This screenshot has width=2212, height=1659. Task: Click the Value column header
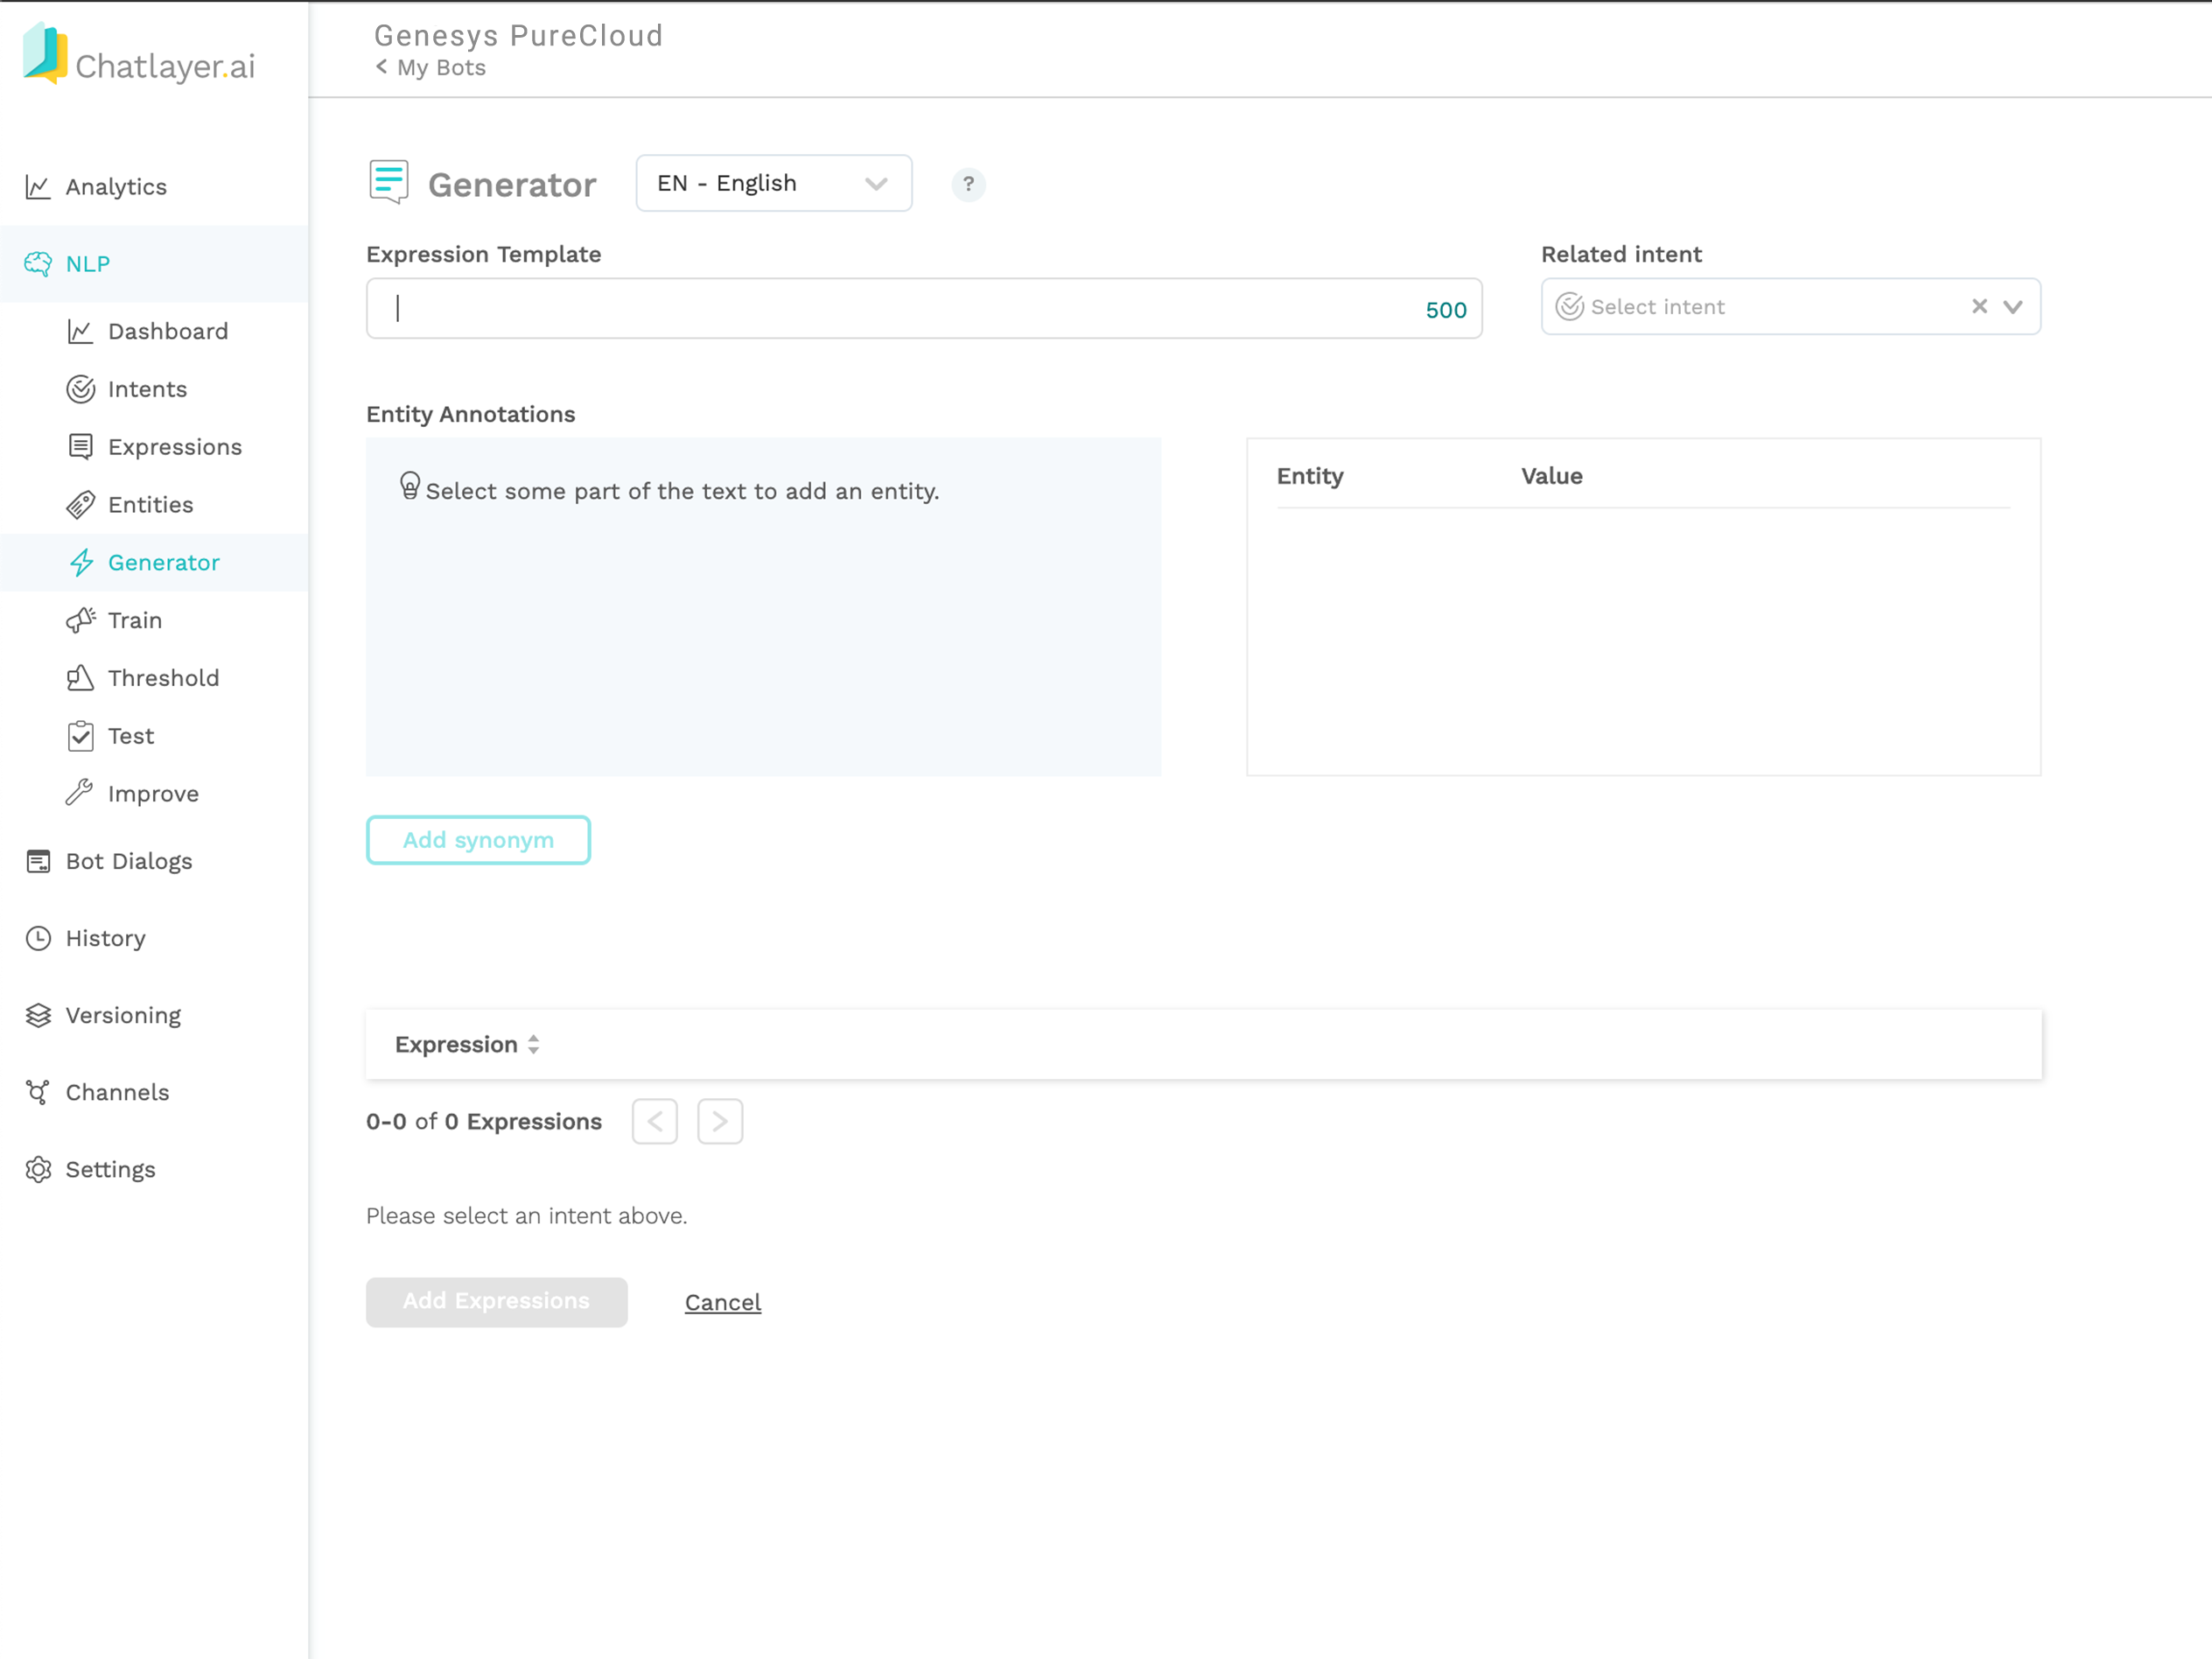pos(1552,476)
